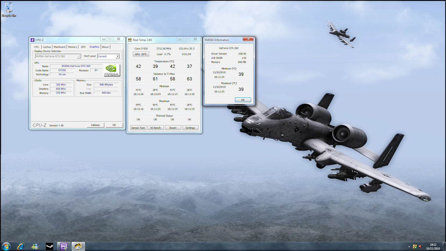Open the volume speaker tray icon
The height and width of the screenshot is (251, 446).
coord(420,247)
